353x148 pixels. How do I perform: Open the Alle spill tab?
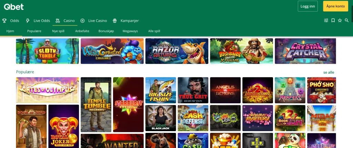[x=154, y=31]
